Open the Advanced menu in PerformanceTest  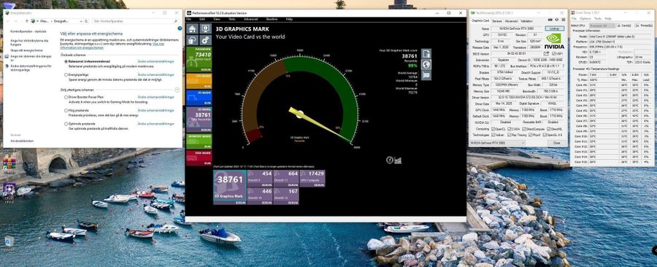pos(251,19)
